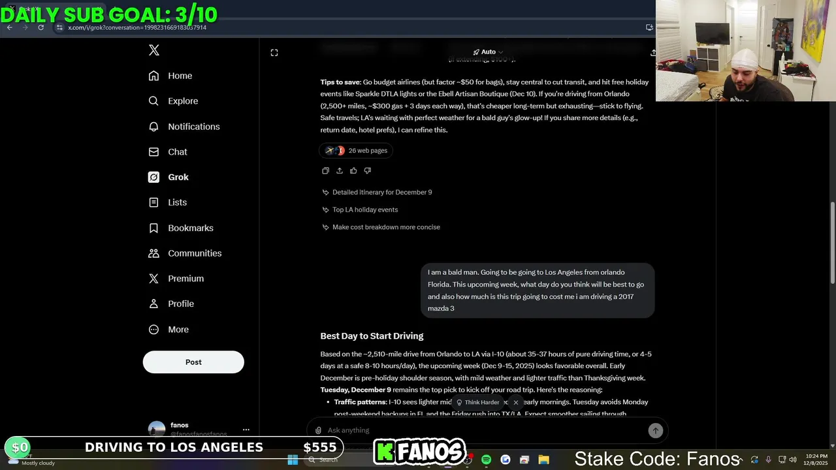Click the browser reload icon

click(41, 27)
